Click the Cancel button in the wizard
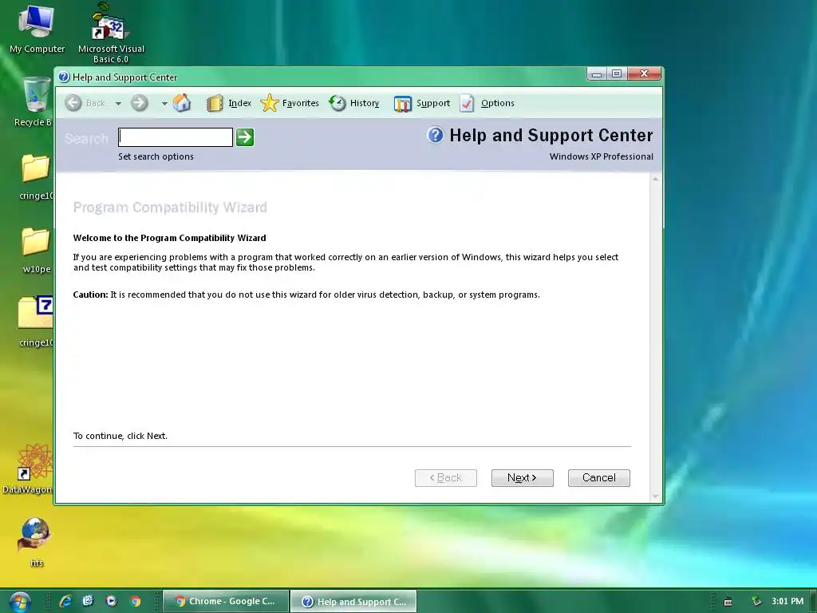 [x=598, y=478]
